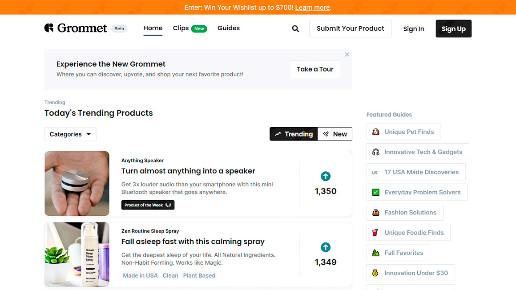Select the Clean tag
The width and height of the screenshot is (516, 290).
(170, 275)
